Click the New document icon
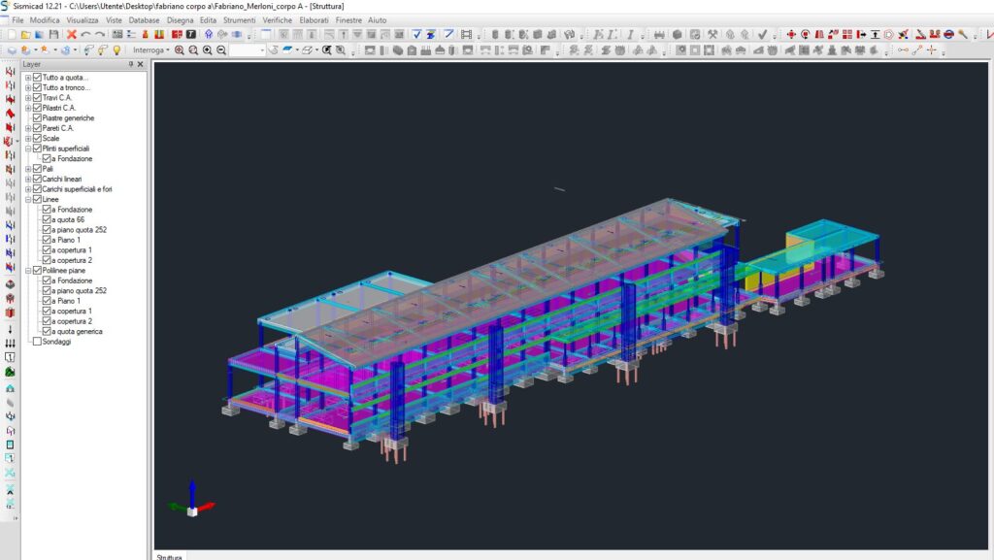 click(13, 35)
